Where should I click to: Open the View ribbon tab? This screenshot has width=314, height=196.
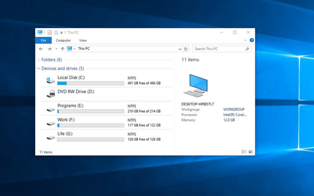pyautogui.click(x=83, y=40)
